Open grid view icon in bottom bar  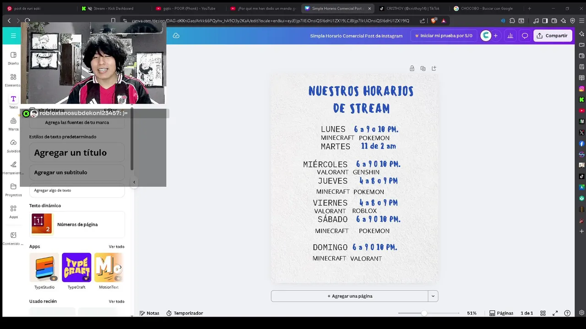543,313
